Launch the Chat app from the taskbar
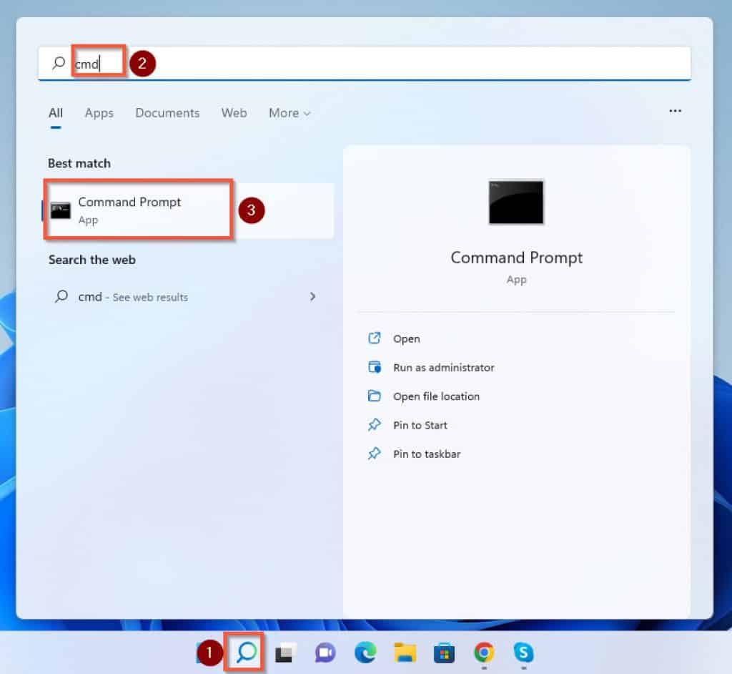Viewport: 732px width, 674px height. click(x=325, y=653)
